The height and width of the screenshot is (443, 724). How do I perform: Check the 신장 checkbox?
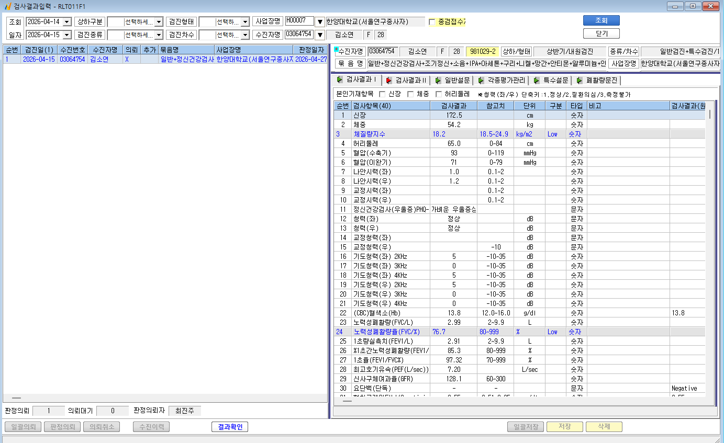point(382,94)
